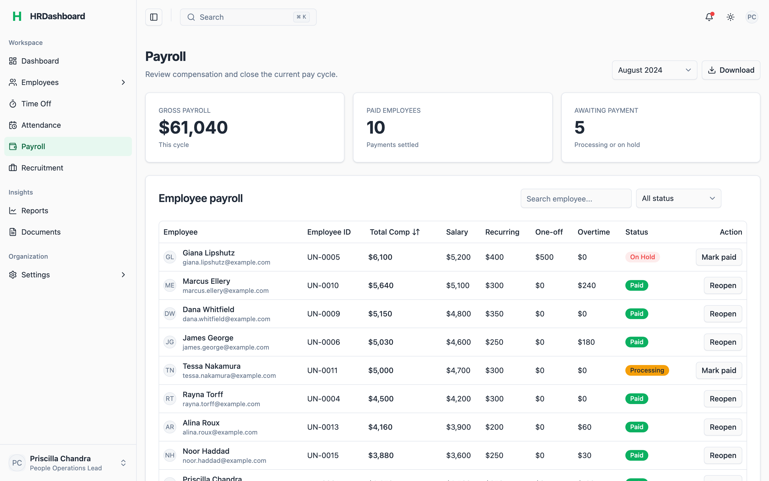The width and height of the screenshot is (769, 481).
Task: Open Documents under Insights
Action: pos(68,232)
